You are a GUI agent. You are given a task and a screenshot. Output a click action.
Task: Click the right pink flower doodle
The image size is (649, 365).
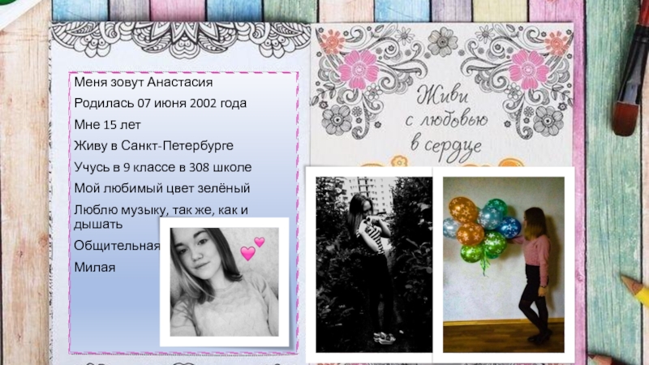pos(528,69)
